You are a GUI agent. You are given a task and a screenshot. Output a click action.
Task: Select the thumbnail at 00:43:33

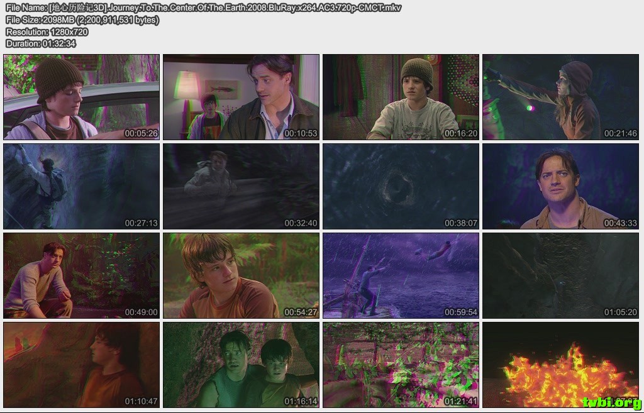(x=561, y=187)
